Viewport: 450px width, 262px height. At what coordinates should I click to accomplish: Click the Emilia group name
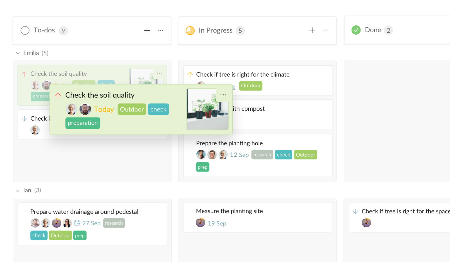point(31,53)
